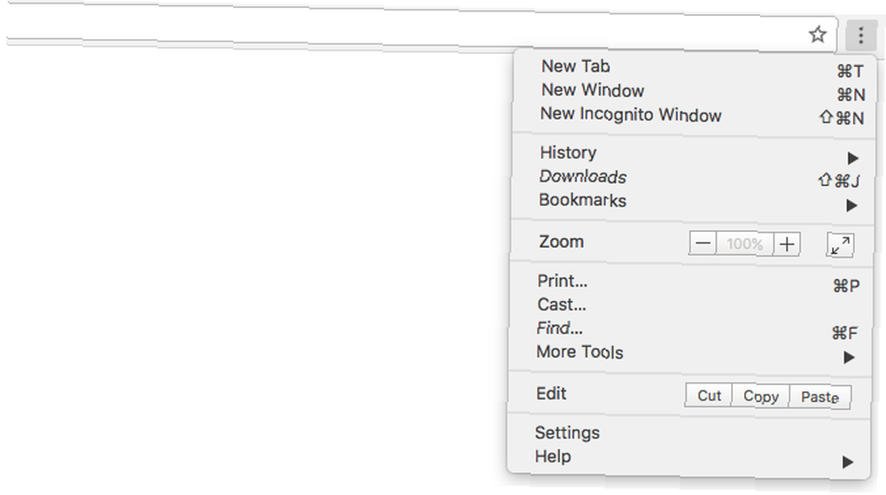Viewport: 886px width, 495px height.
Task: Decrease zoom with the minus button
Action: pos(703,244)
